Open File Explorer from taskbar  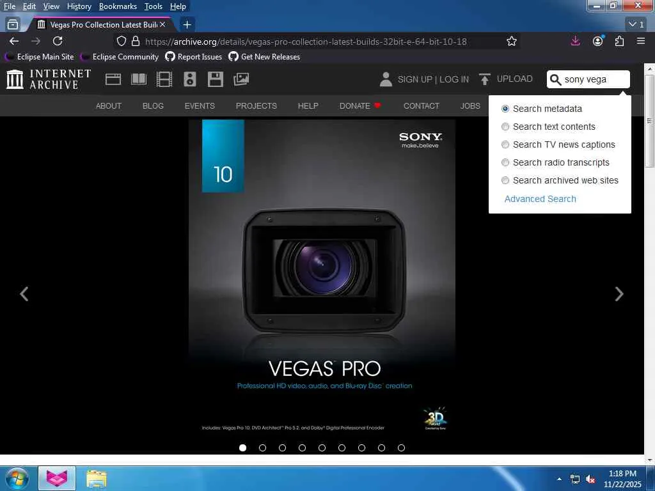click(x=97, y=478)
